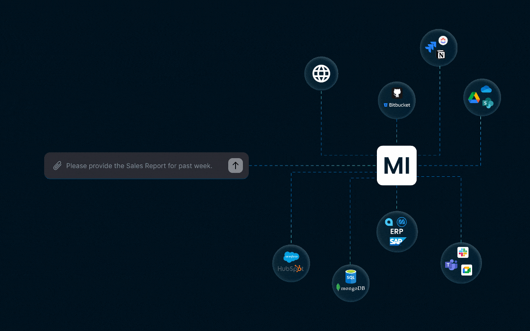This screenshot has width=530, height=331.
Task: Click the Salesforce cloud logo
Action: click(x=291, y=257)
